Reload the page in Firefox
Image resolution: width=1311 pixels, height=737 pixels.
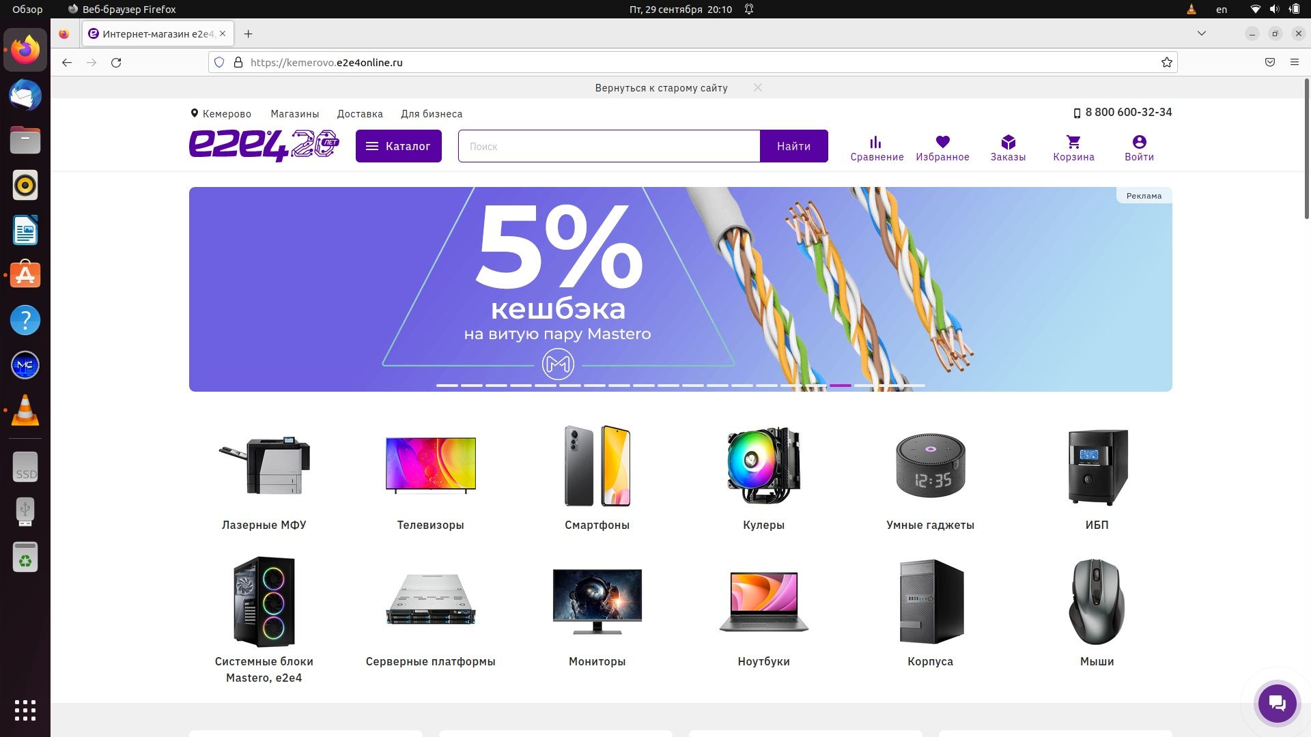(116, 62)
